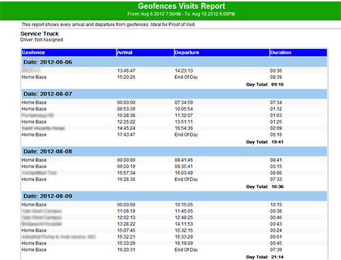Click arrival time 12:02:13
This screenshot has height=260, width=341.
click(x=126, y=218)
